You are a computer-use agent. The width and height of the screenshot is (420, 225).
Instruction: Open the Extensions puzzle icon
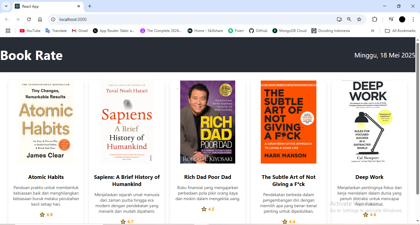(x=374, y=19)
